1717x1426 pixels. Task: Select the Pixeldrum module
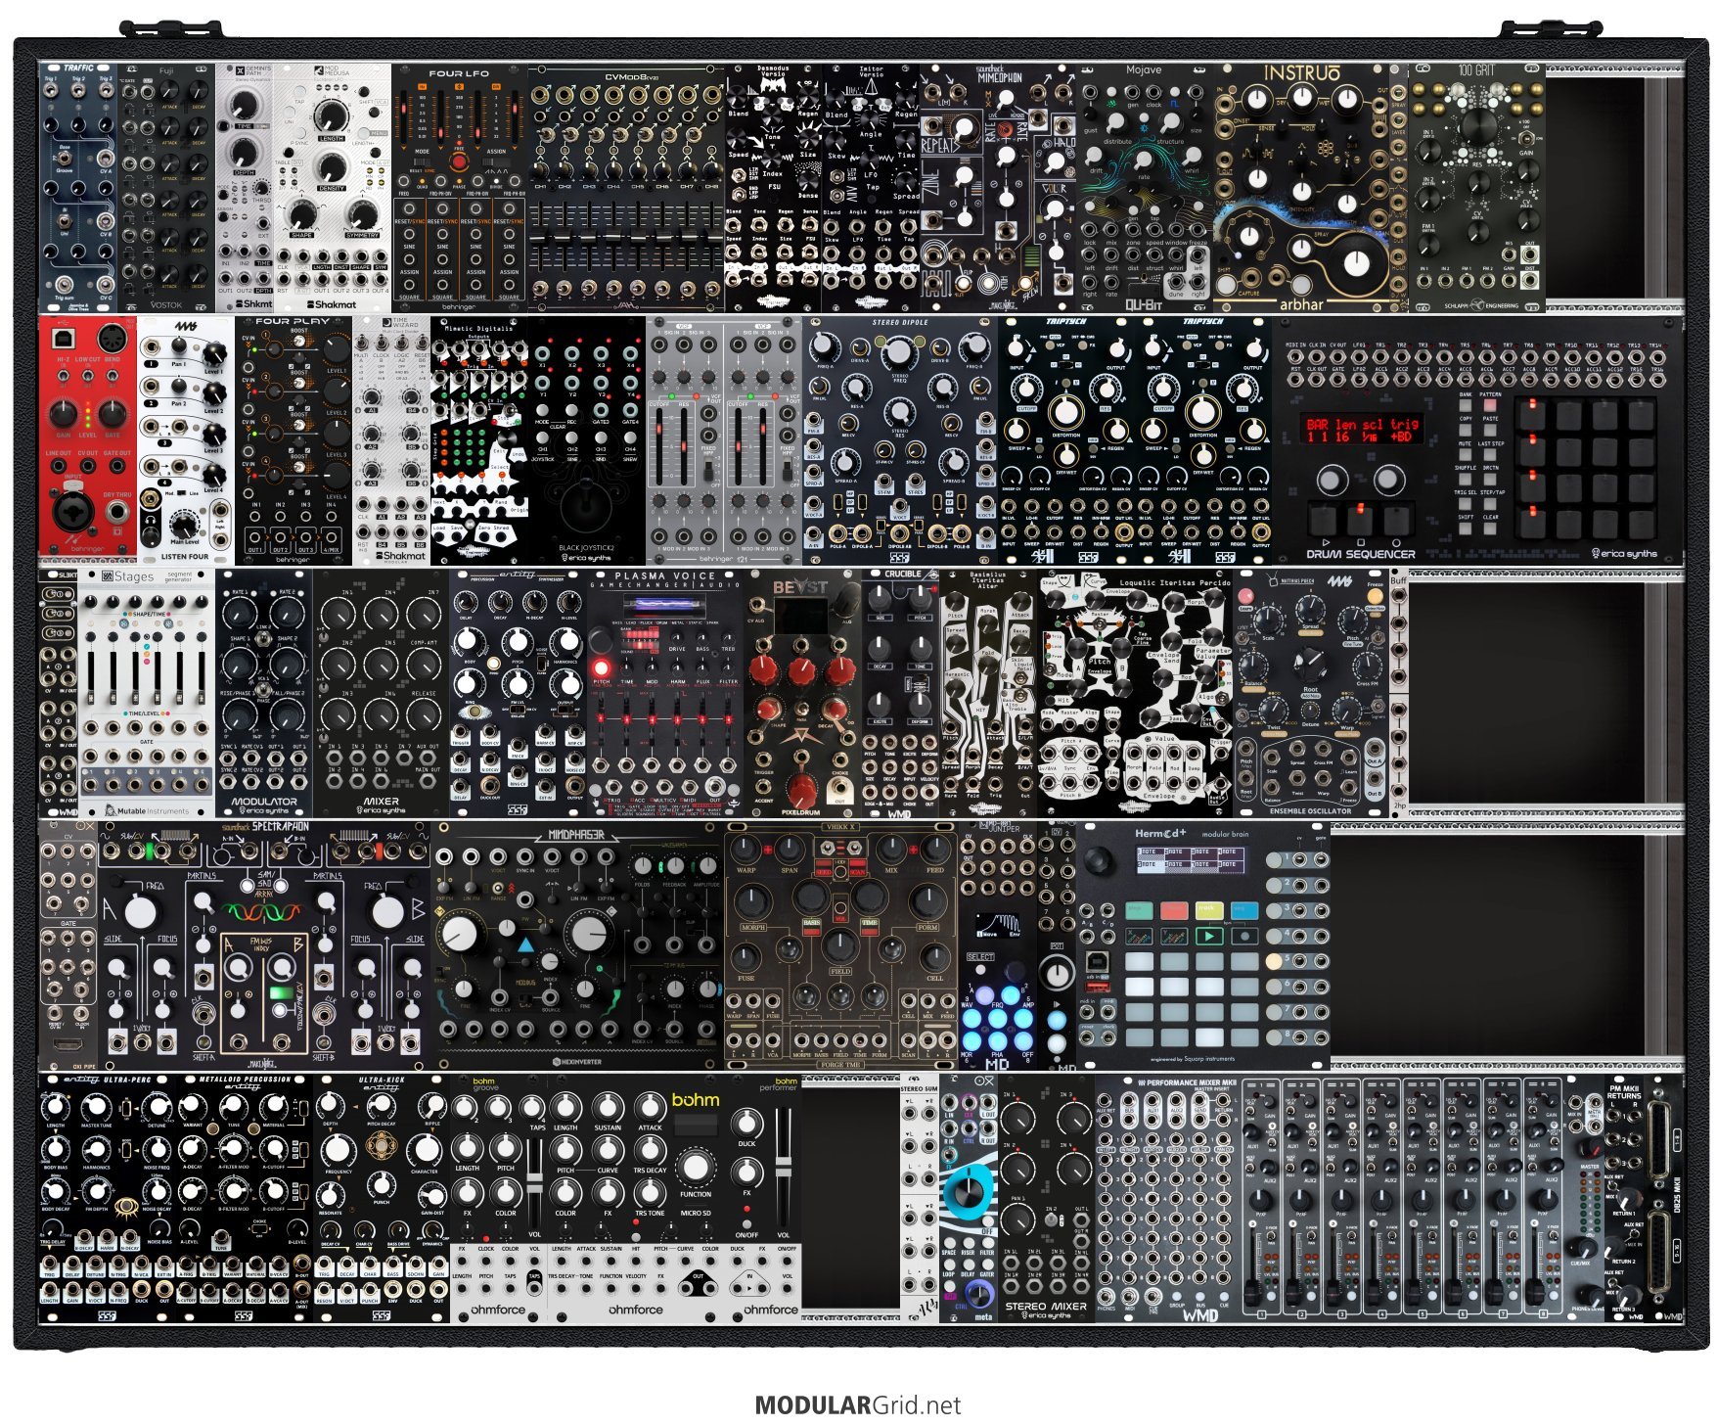802,693
